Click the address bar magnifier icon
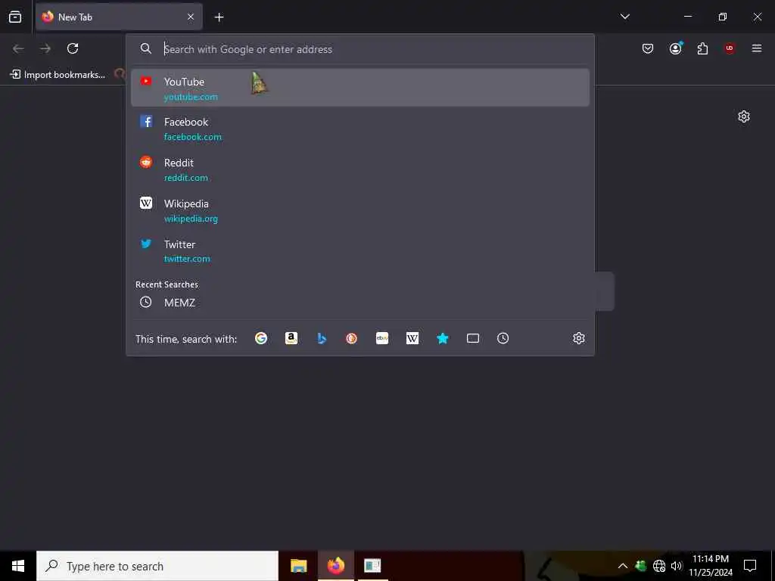 tap(146, 48)
